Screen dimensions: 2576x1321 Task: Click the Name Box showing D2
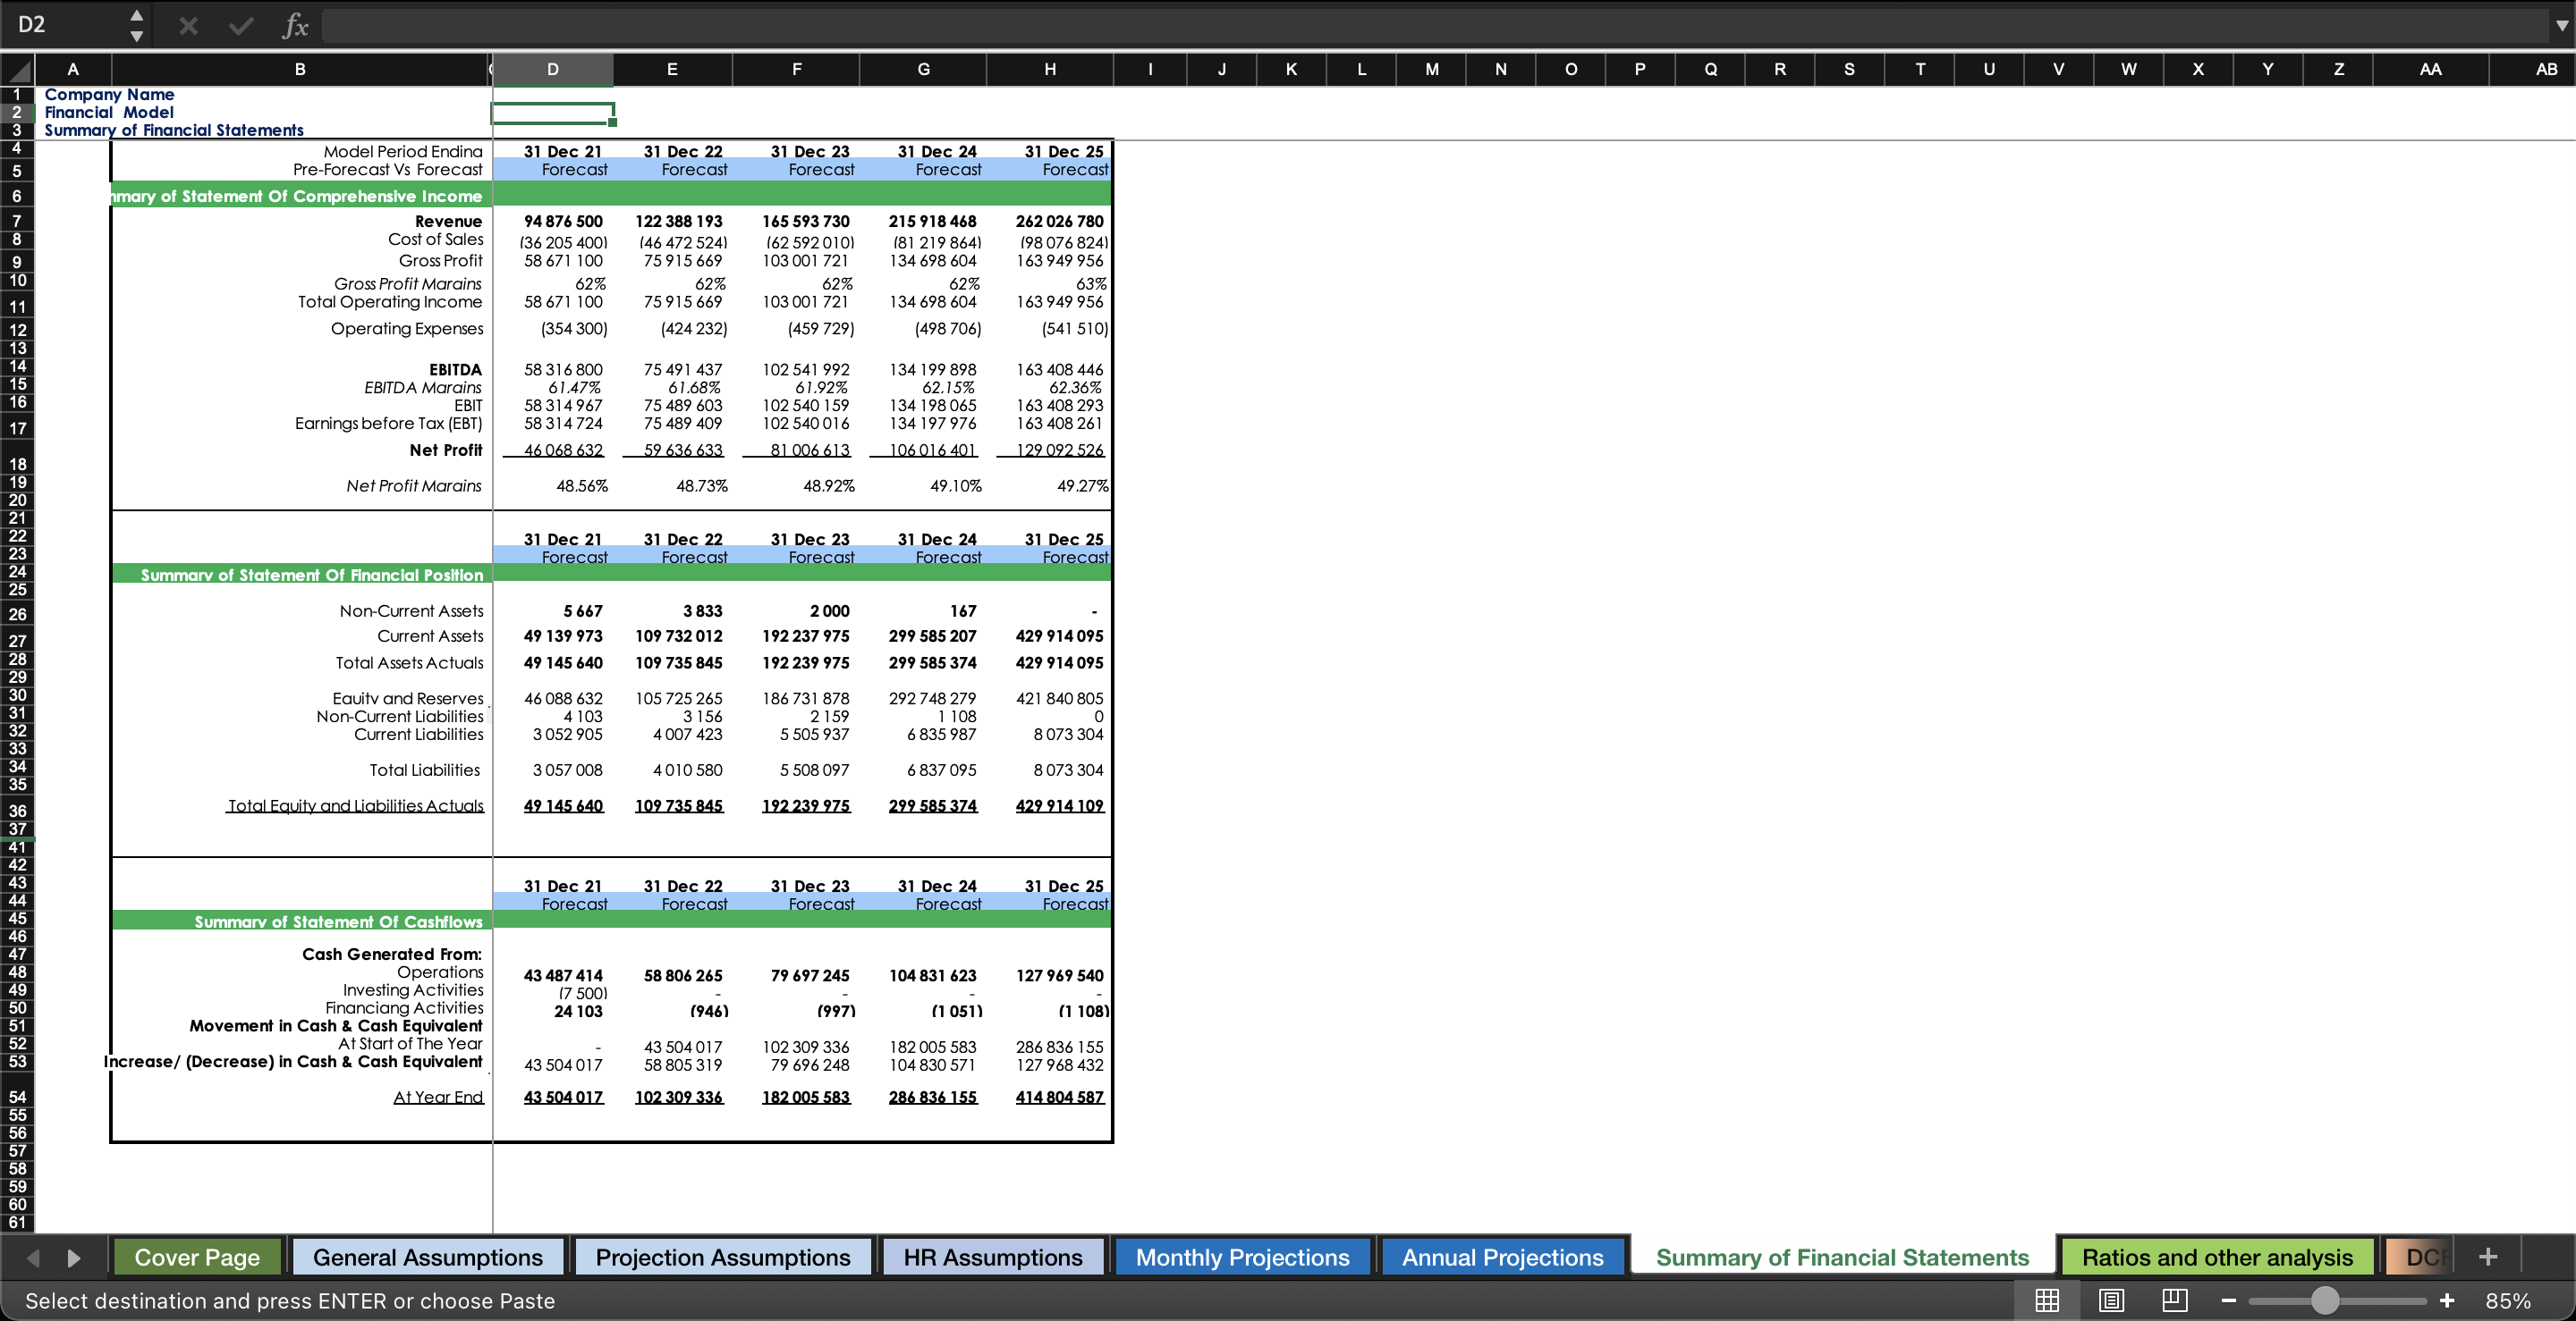pyautogui.click(x=60, y=25)
